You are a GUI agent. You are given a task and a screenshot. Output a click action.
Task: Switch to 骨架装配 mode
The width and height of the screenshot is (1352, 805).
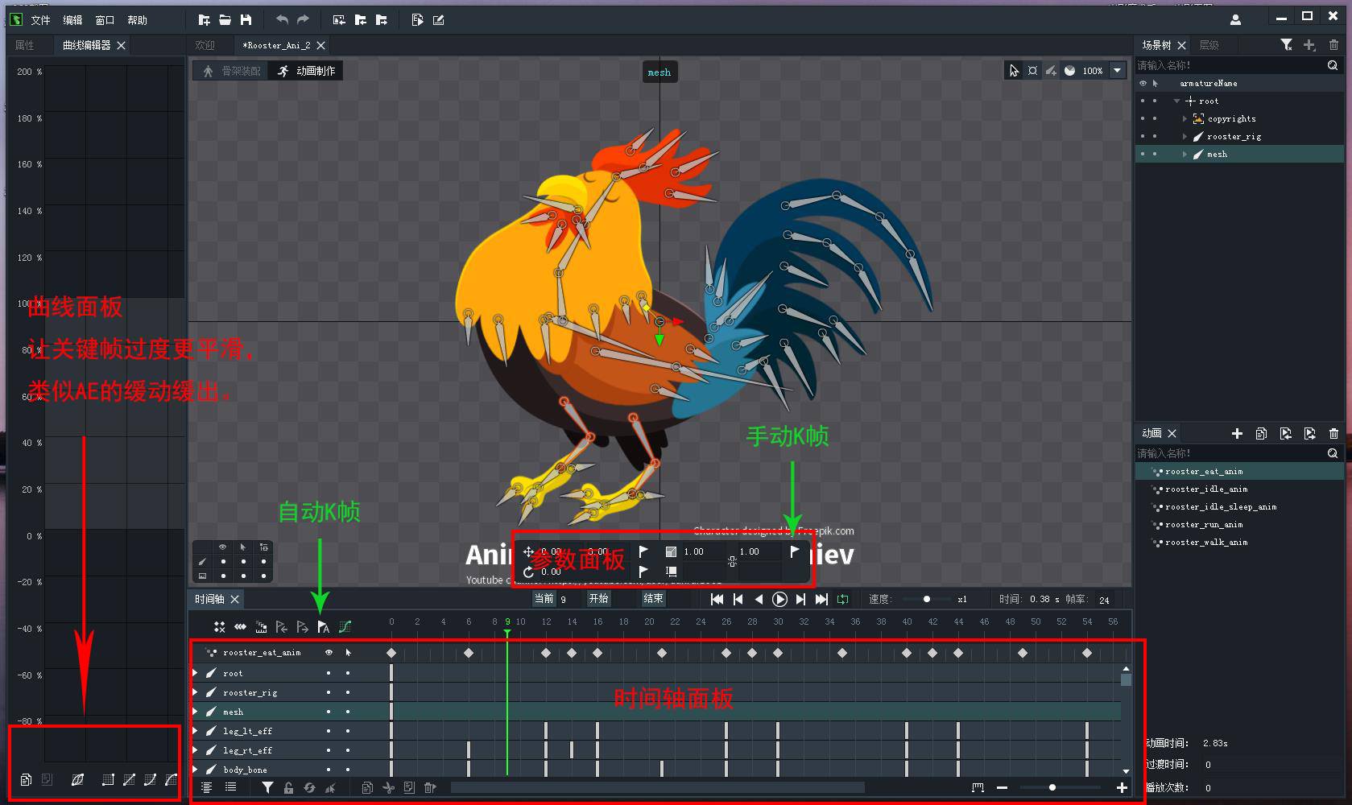[231, 71]
